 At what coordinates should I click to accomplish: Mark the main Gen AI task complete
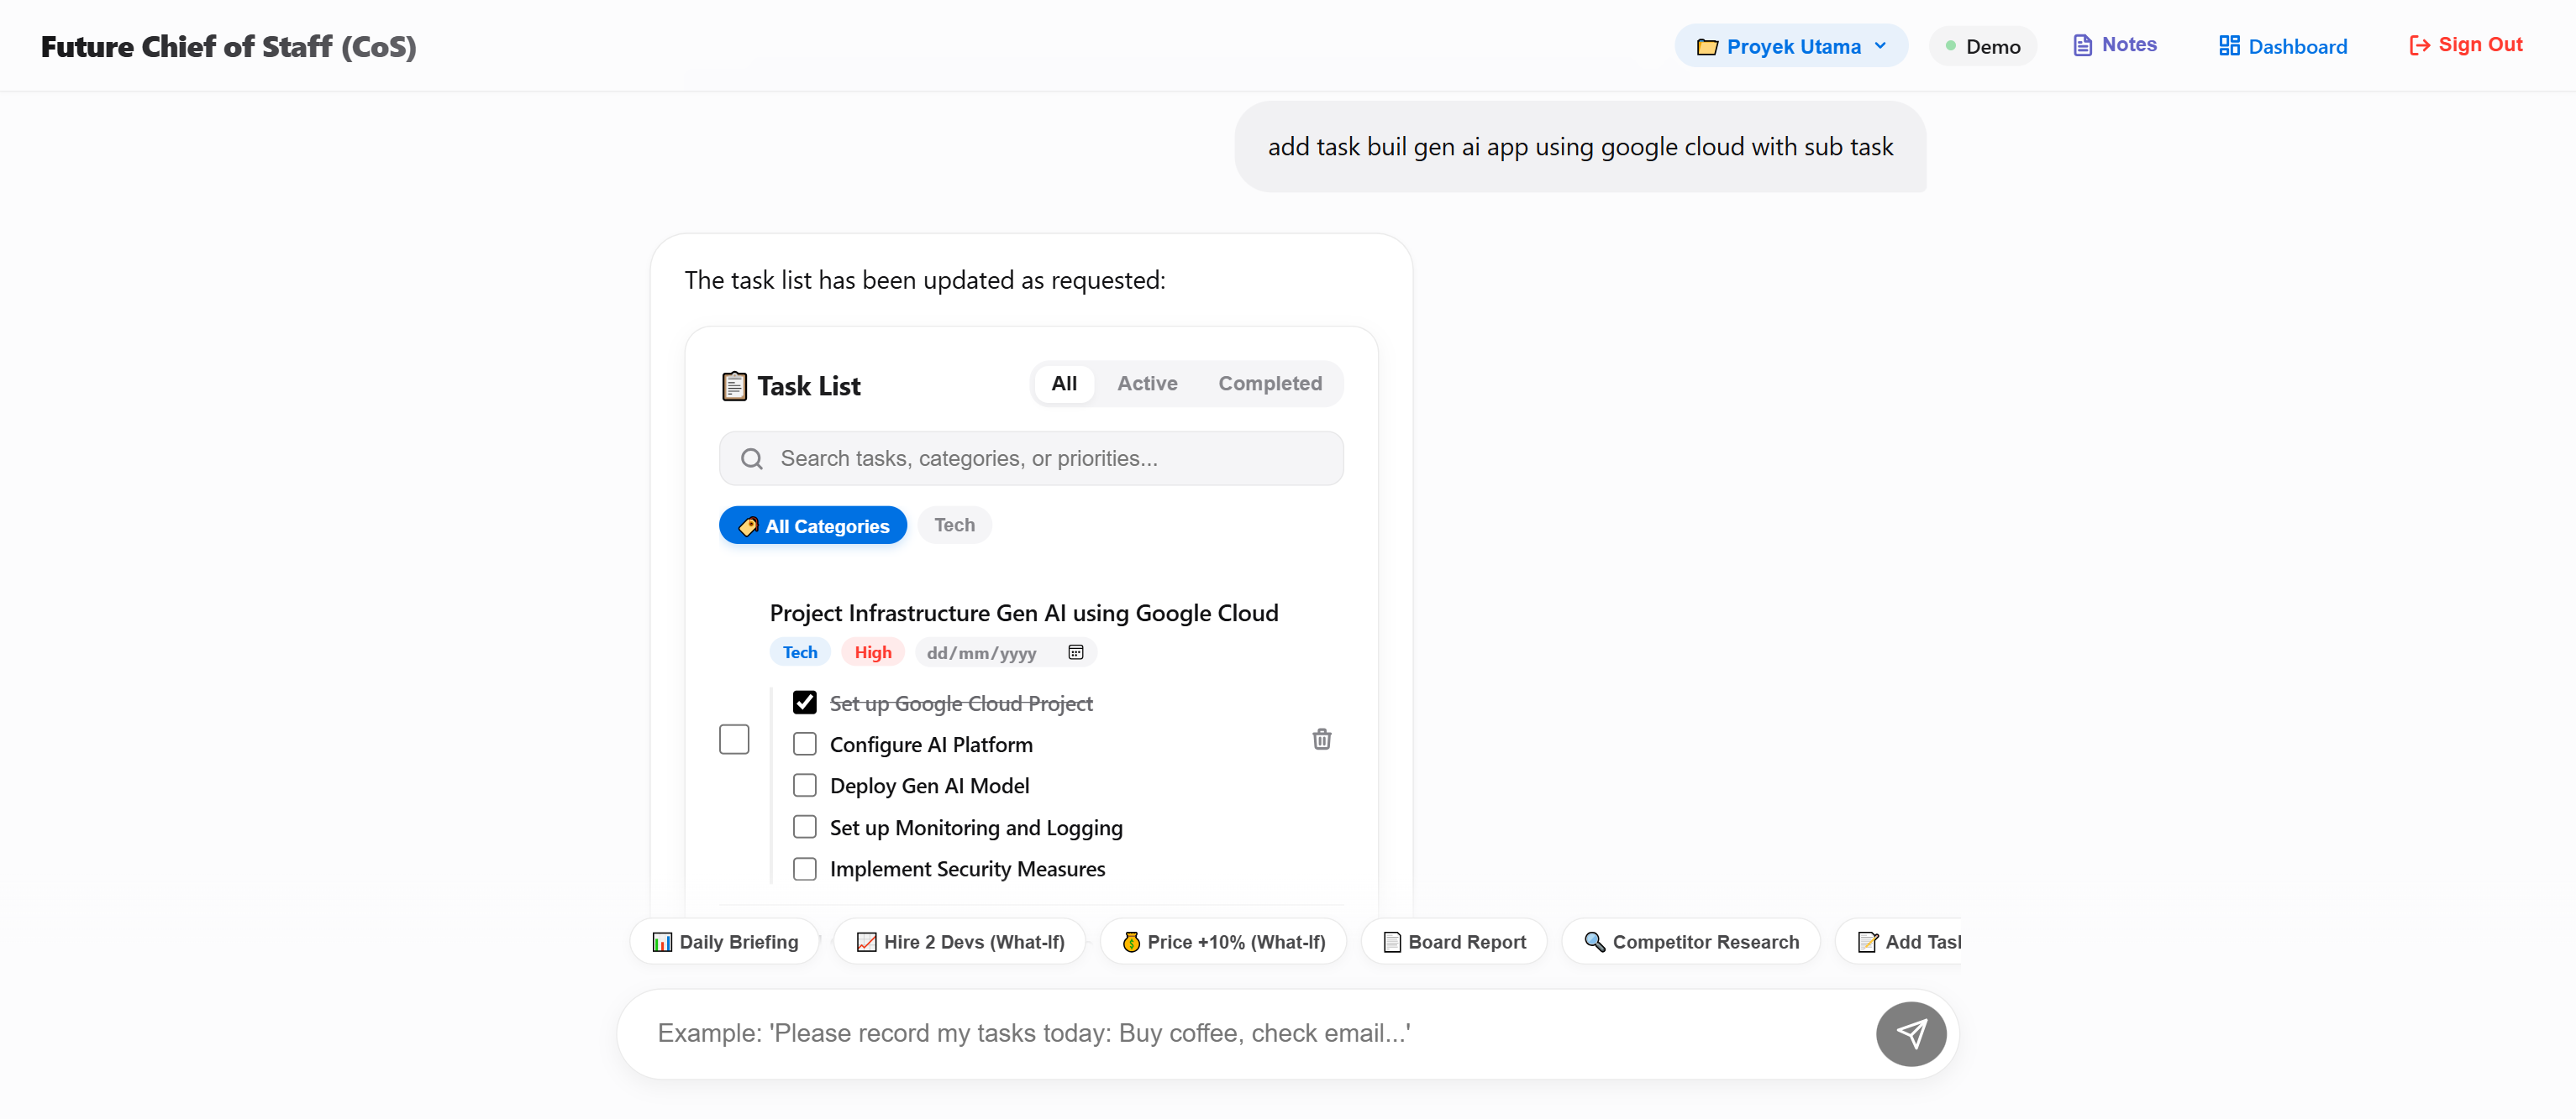[734, 740]
